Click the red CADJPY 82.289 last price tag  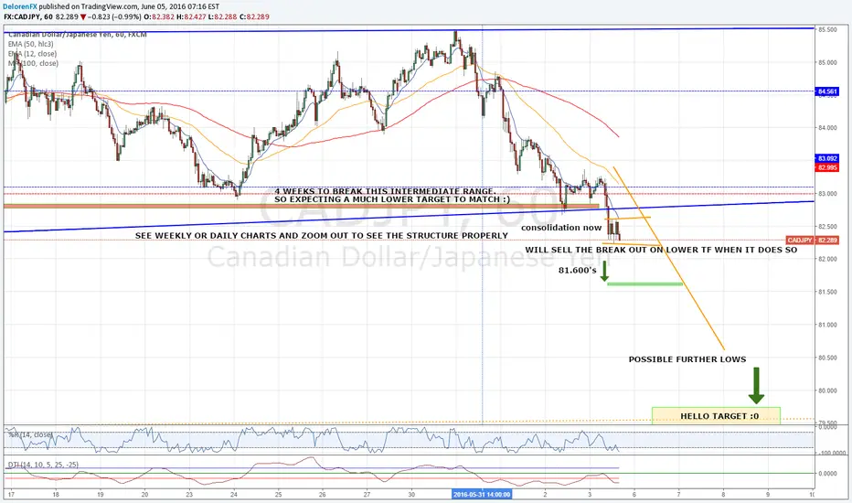[x=813, y=240]
